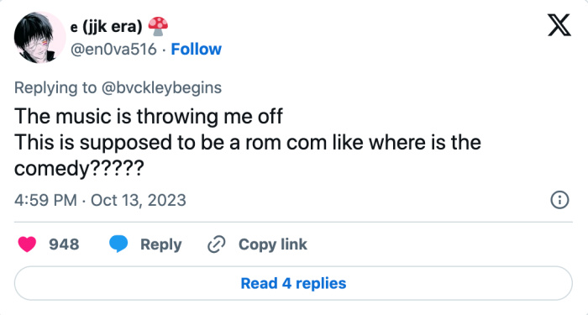Click the line "The music is throwing me off"
The height and width of the screenshot is (315, 588).
coord(149,116)
